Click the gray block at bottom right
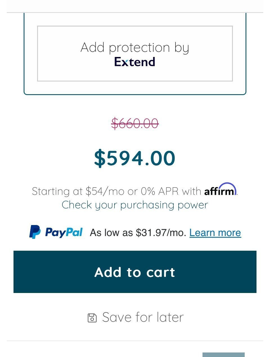Screen dimensions: 270x357 click(224, 355)
